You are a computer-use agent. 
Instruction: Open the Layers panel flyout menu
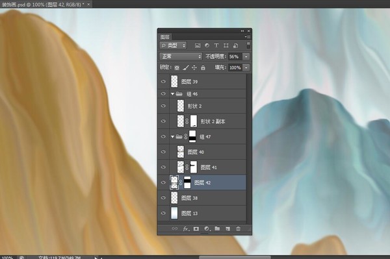pos(248,37)
